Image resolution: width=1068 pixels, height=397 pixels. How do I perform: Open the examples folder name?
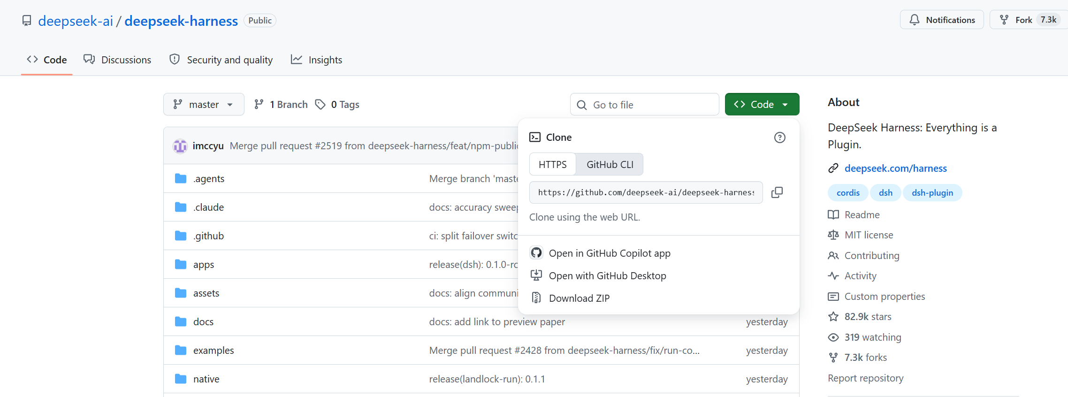coord(214,350)
